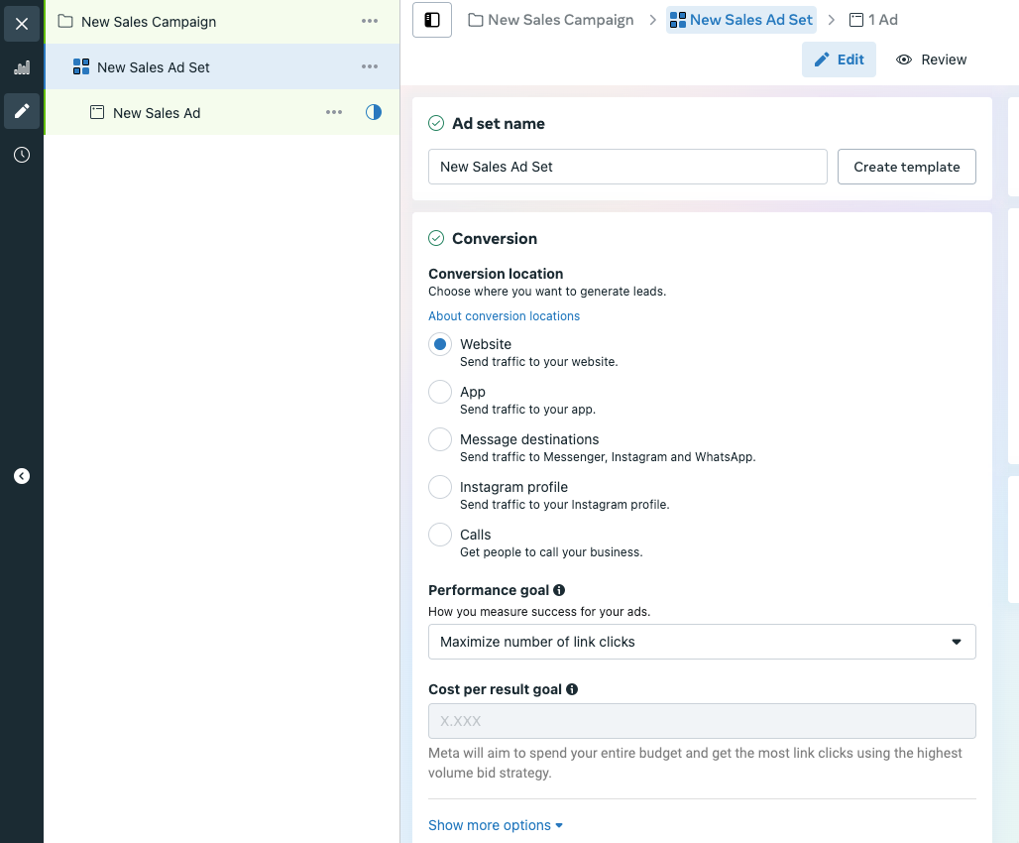Open the performance chart icon in sidebar
Image resolution: width=1019 pixels, height=843 pixels.
[22, 67]
